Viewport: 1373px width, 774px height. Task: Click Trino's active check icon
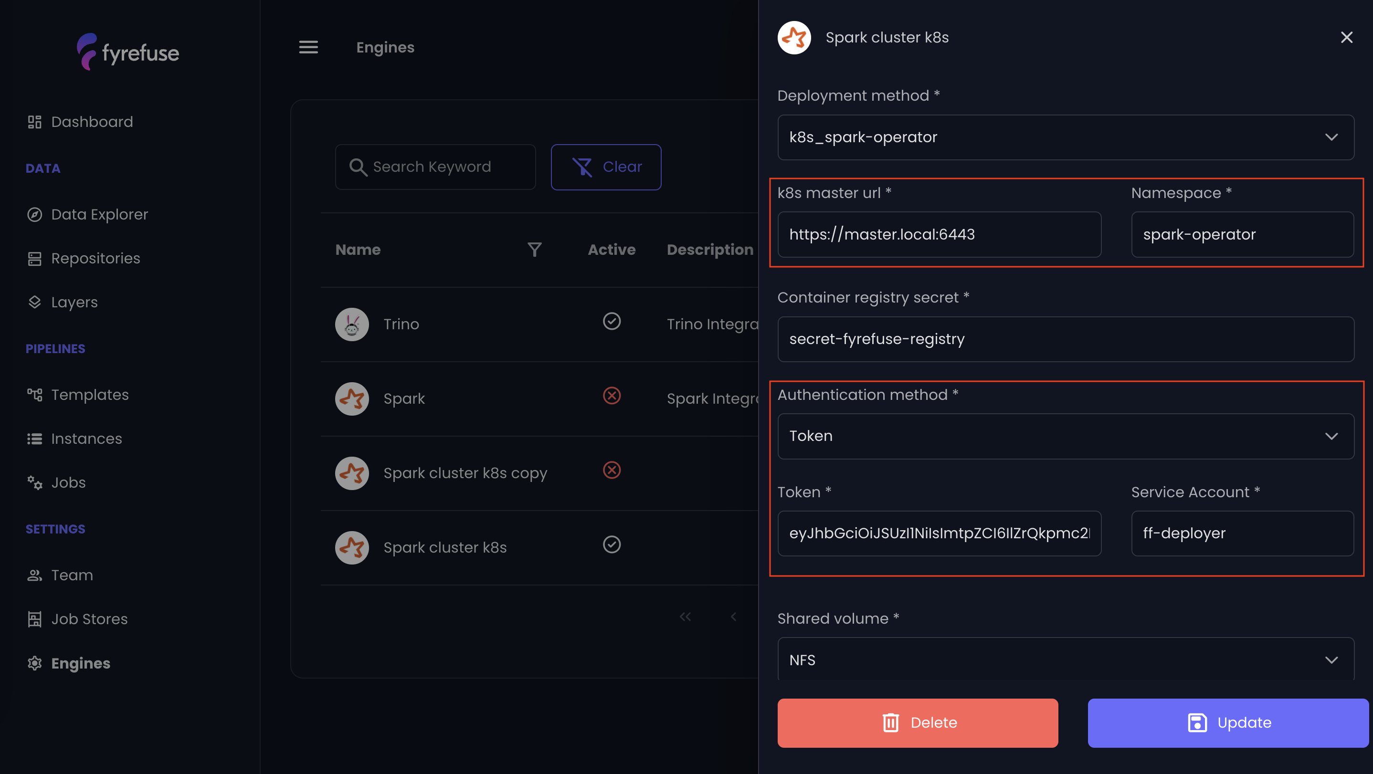point(612,321)
